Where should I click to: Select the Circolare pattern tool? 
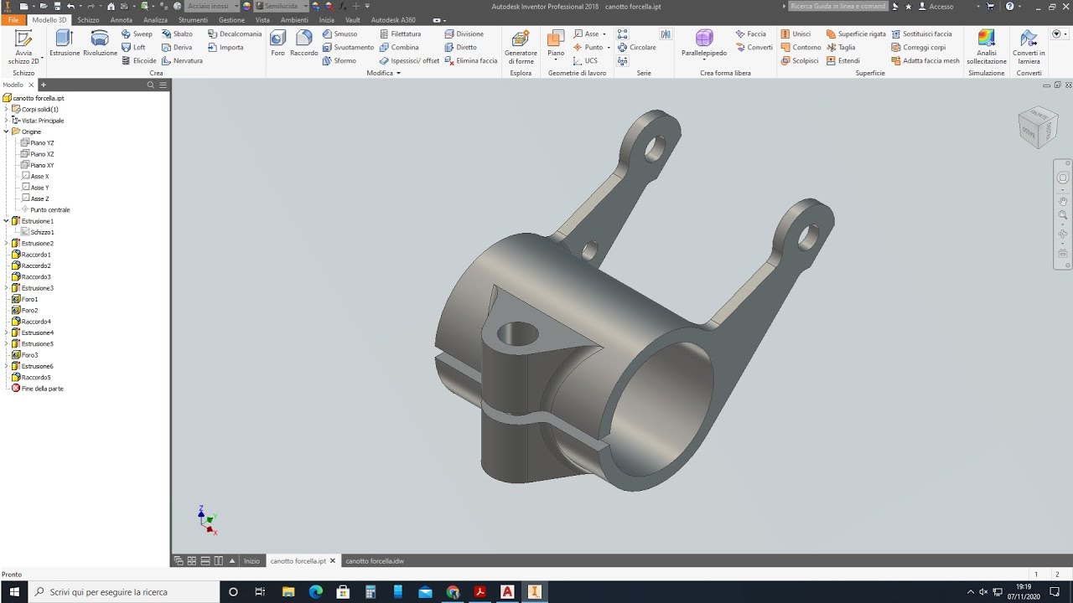pyautogui.click(x=636, y=48)
